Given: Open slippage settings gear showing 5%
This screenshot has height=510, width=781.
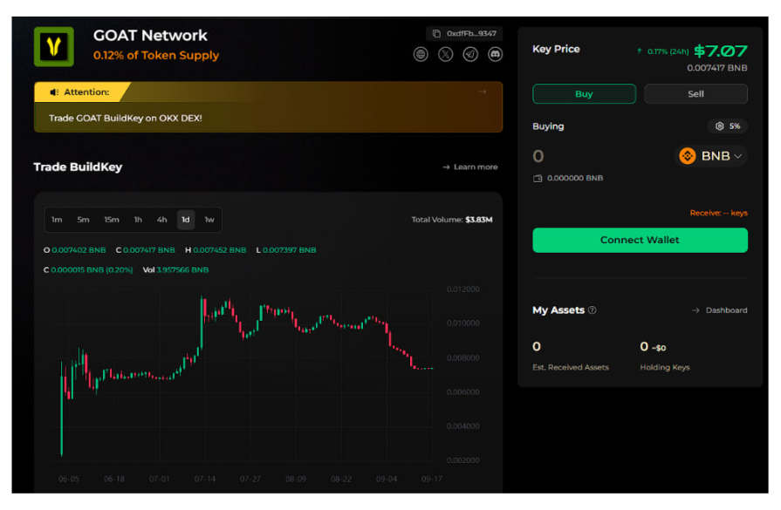Looking at the screenshot, I should point(727,126).
